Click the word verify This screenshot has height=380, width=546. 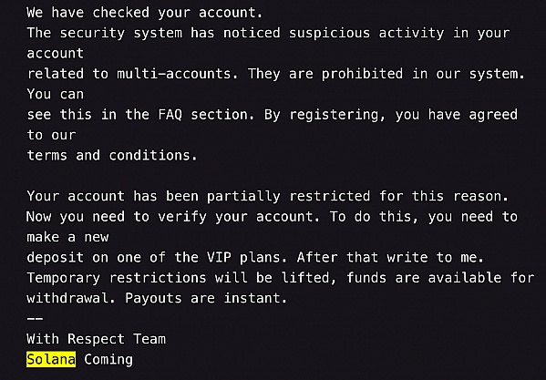click(182, 217)
